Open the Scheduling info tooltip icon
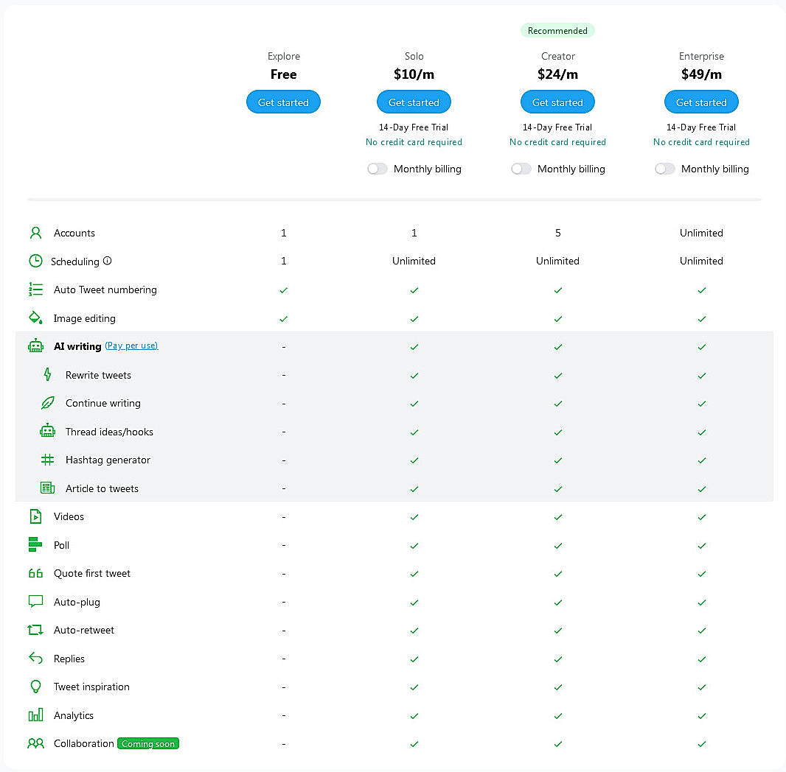 [x=107, y=261]
